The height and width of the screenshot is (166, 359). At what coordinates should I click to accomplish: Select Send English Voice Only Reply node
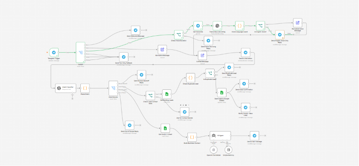pyautogui.click(x=280, y=35)
